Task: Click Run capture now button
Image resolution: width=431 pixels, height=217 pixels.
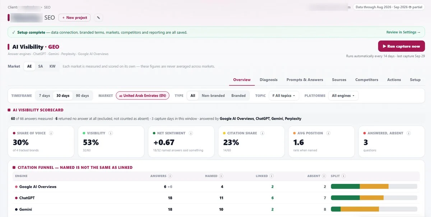Action: 401,46
